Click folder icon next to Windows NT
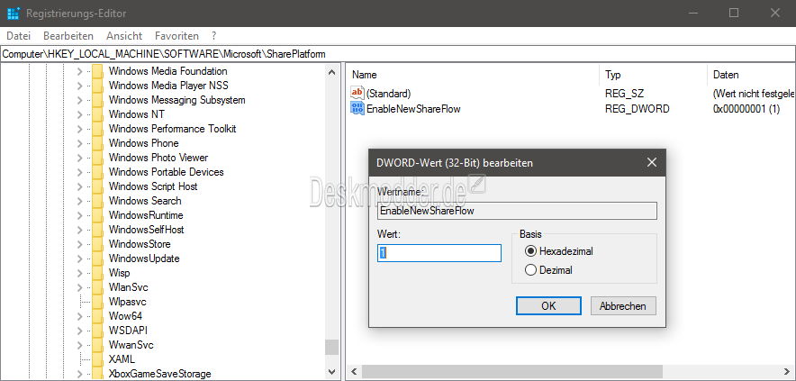The height and width of the screenshot is (381, 796). [x=97, y=114]
